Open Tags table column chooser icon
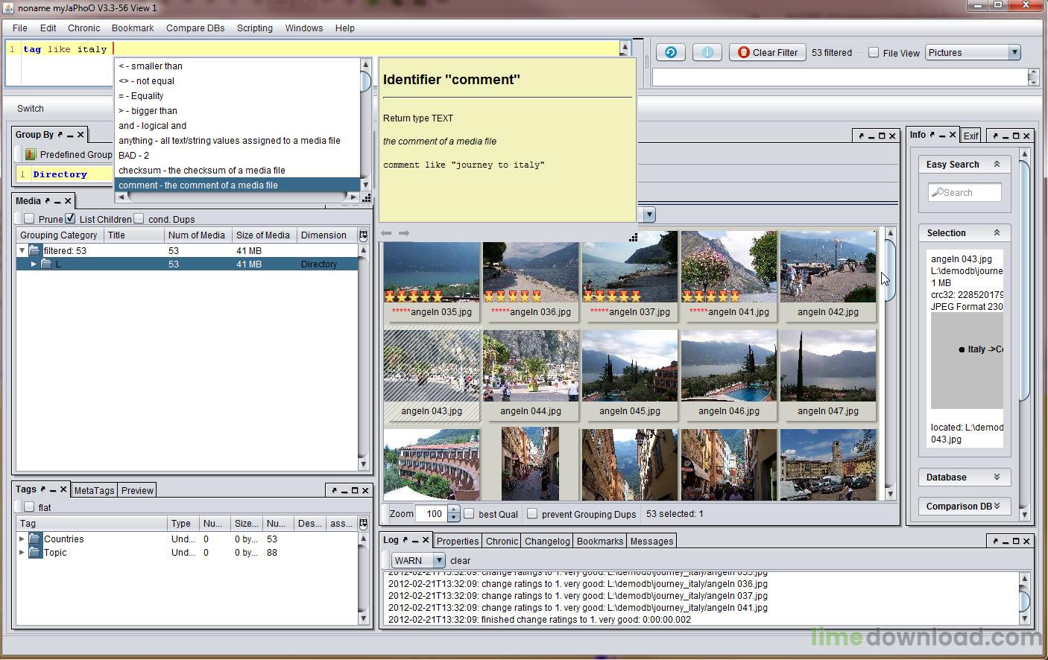 point(363,523)
